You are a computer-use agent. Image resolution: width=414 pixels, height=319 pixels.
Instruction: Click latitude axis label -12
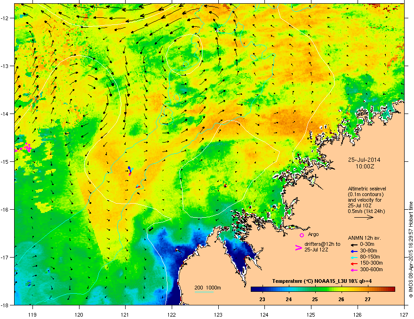5,18
